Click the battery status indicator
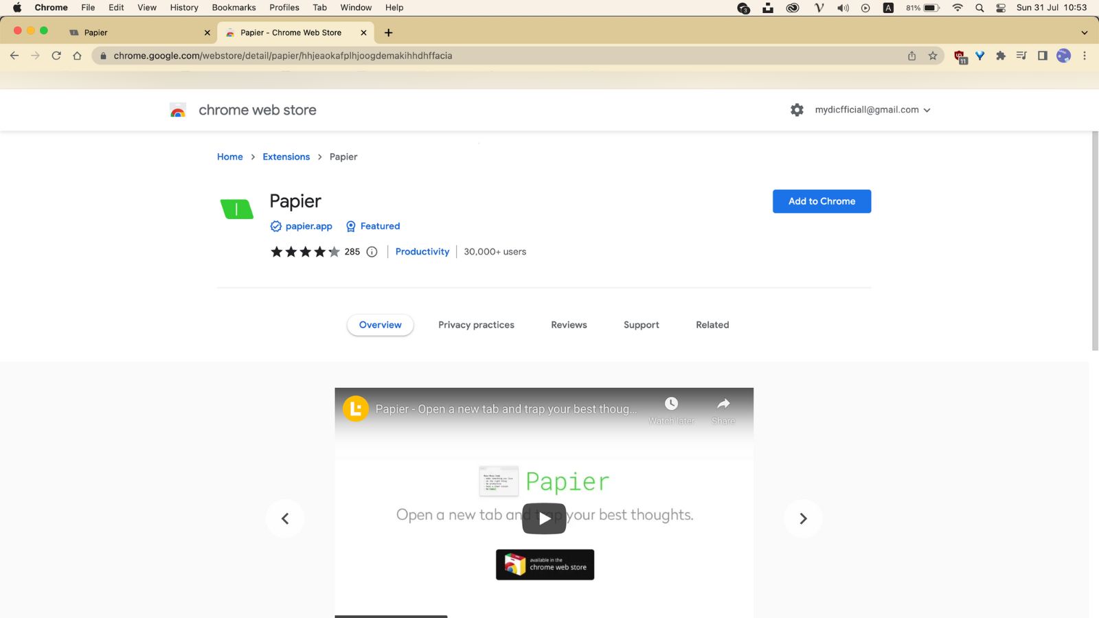This screenshot has width=1099, height=618. point(922,8)
